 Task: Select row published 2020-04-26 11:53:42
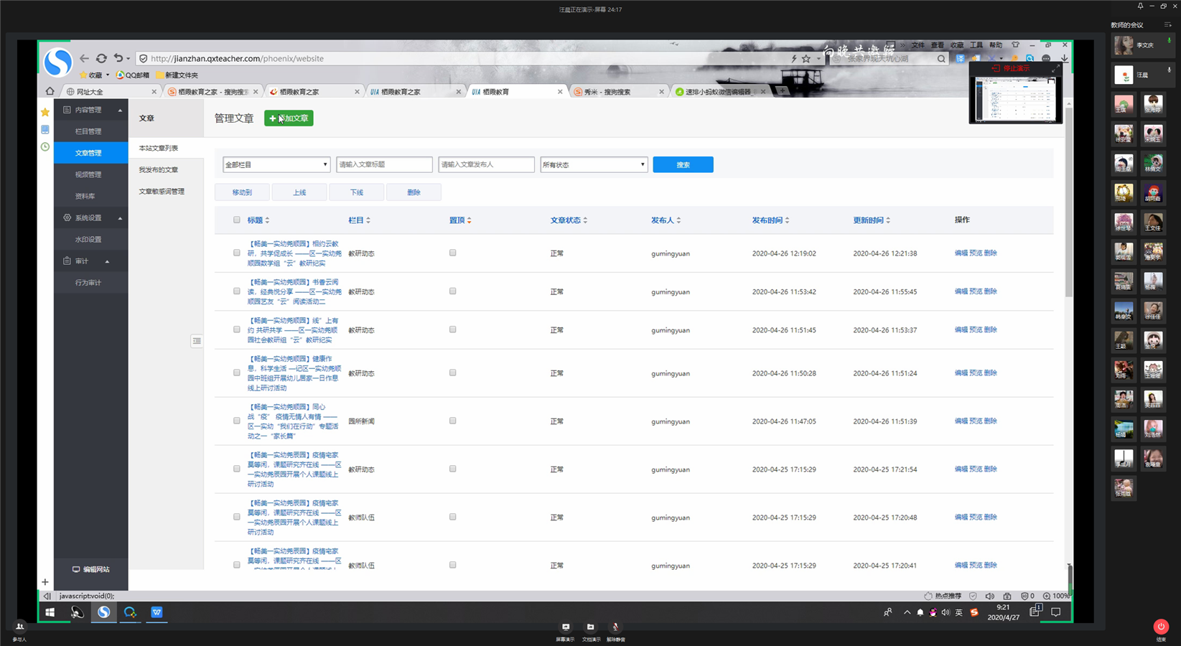[237, 291]
